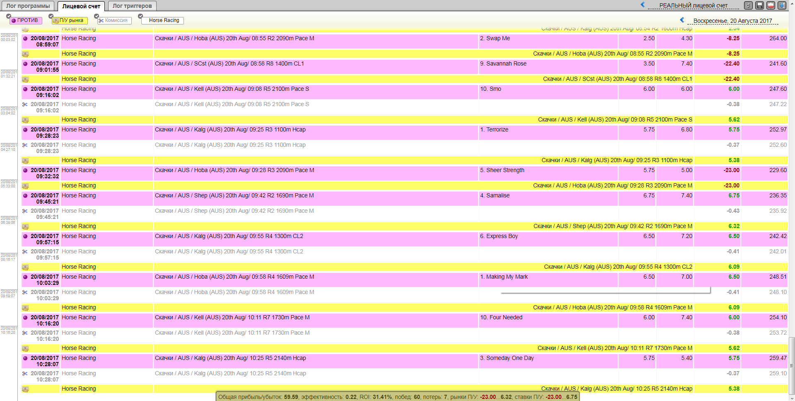Click the 10:16:20 timeline marker on the left

point(8,331)
